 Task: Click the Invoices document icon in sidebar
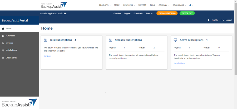[x=3, y=43]
